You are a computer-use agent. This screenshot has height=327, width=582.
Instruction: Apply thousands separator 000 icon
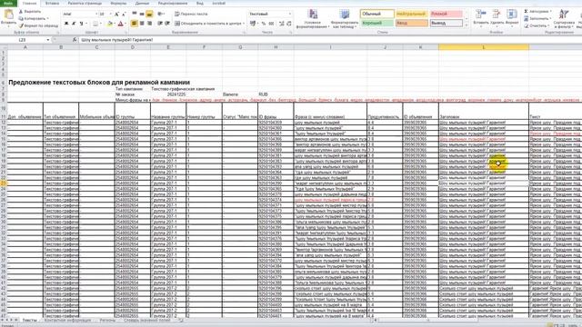pos(271,24)
